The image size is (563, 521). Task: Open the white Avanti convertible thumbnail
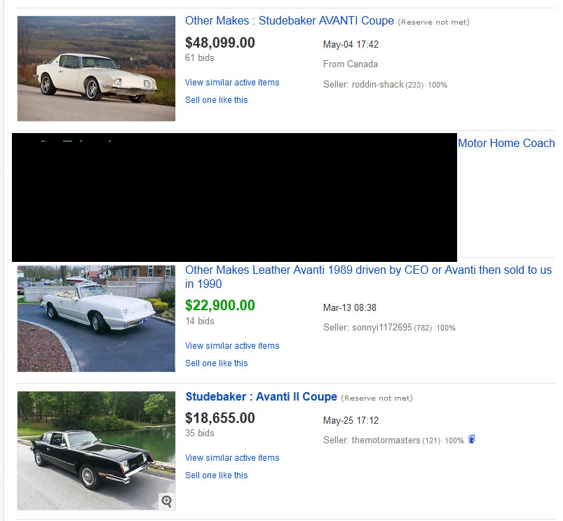click(x=96, y=318)
